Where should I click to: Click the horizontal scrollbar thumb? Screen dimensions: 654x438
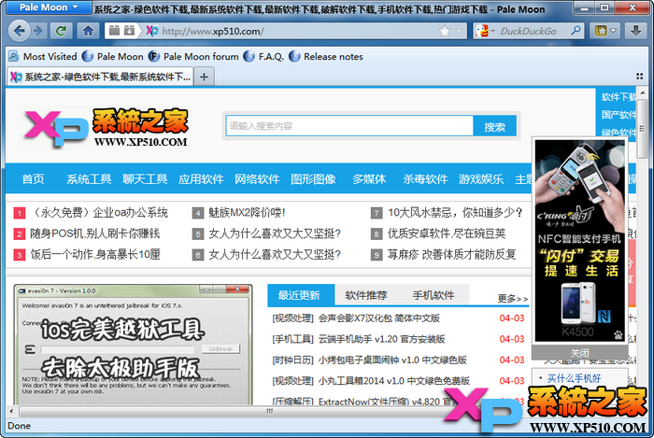[269, 411]
